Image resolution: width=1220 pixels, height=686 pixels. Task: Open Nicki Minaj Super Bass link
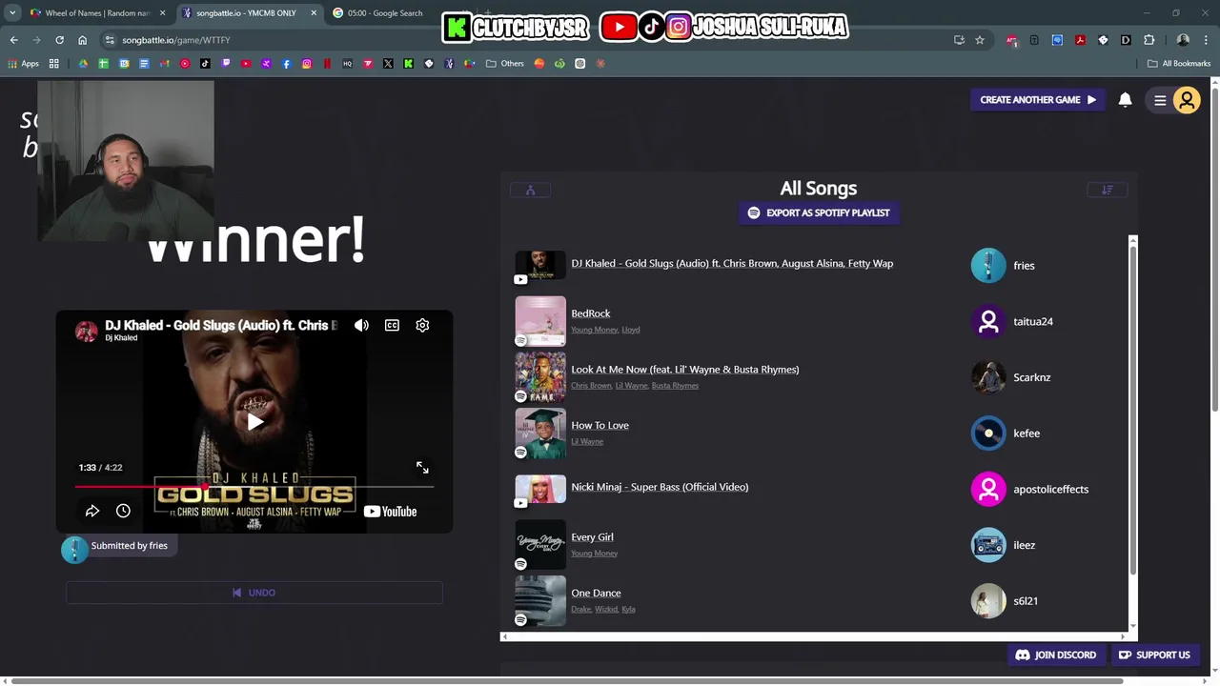(x=660, y=487)
